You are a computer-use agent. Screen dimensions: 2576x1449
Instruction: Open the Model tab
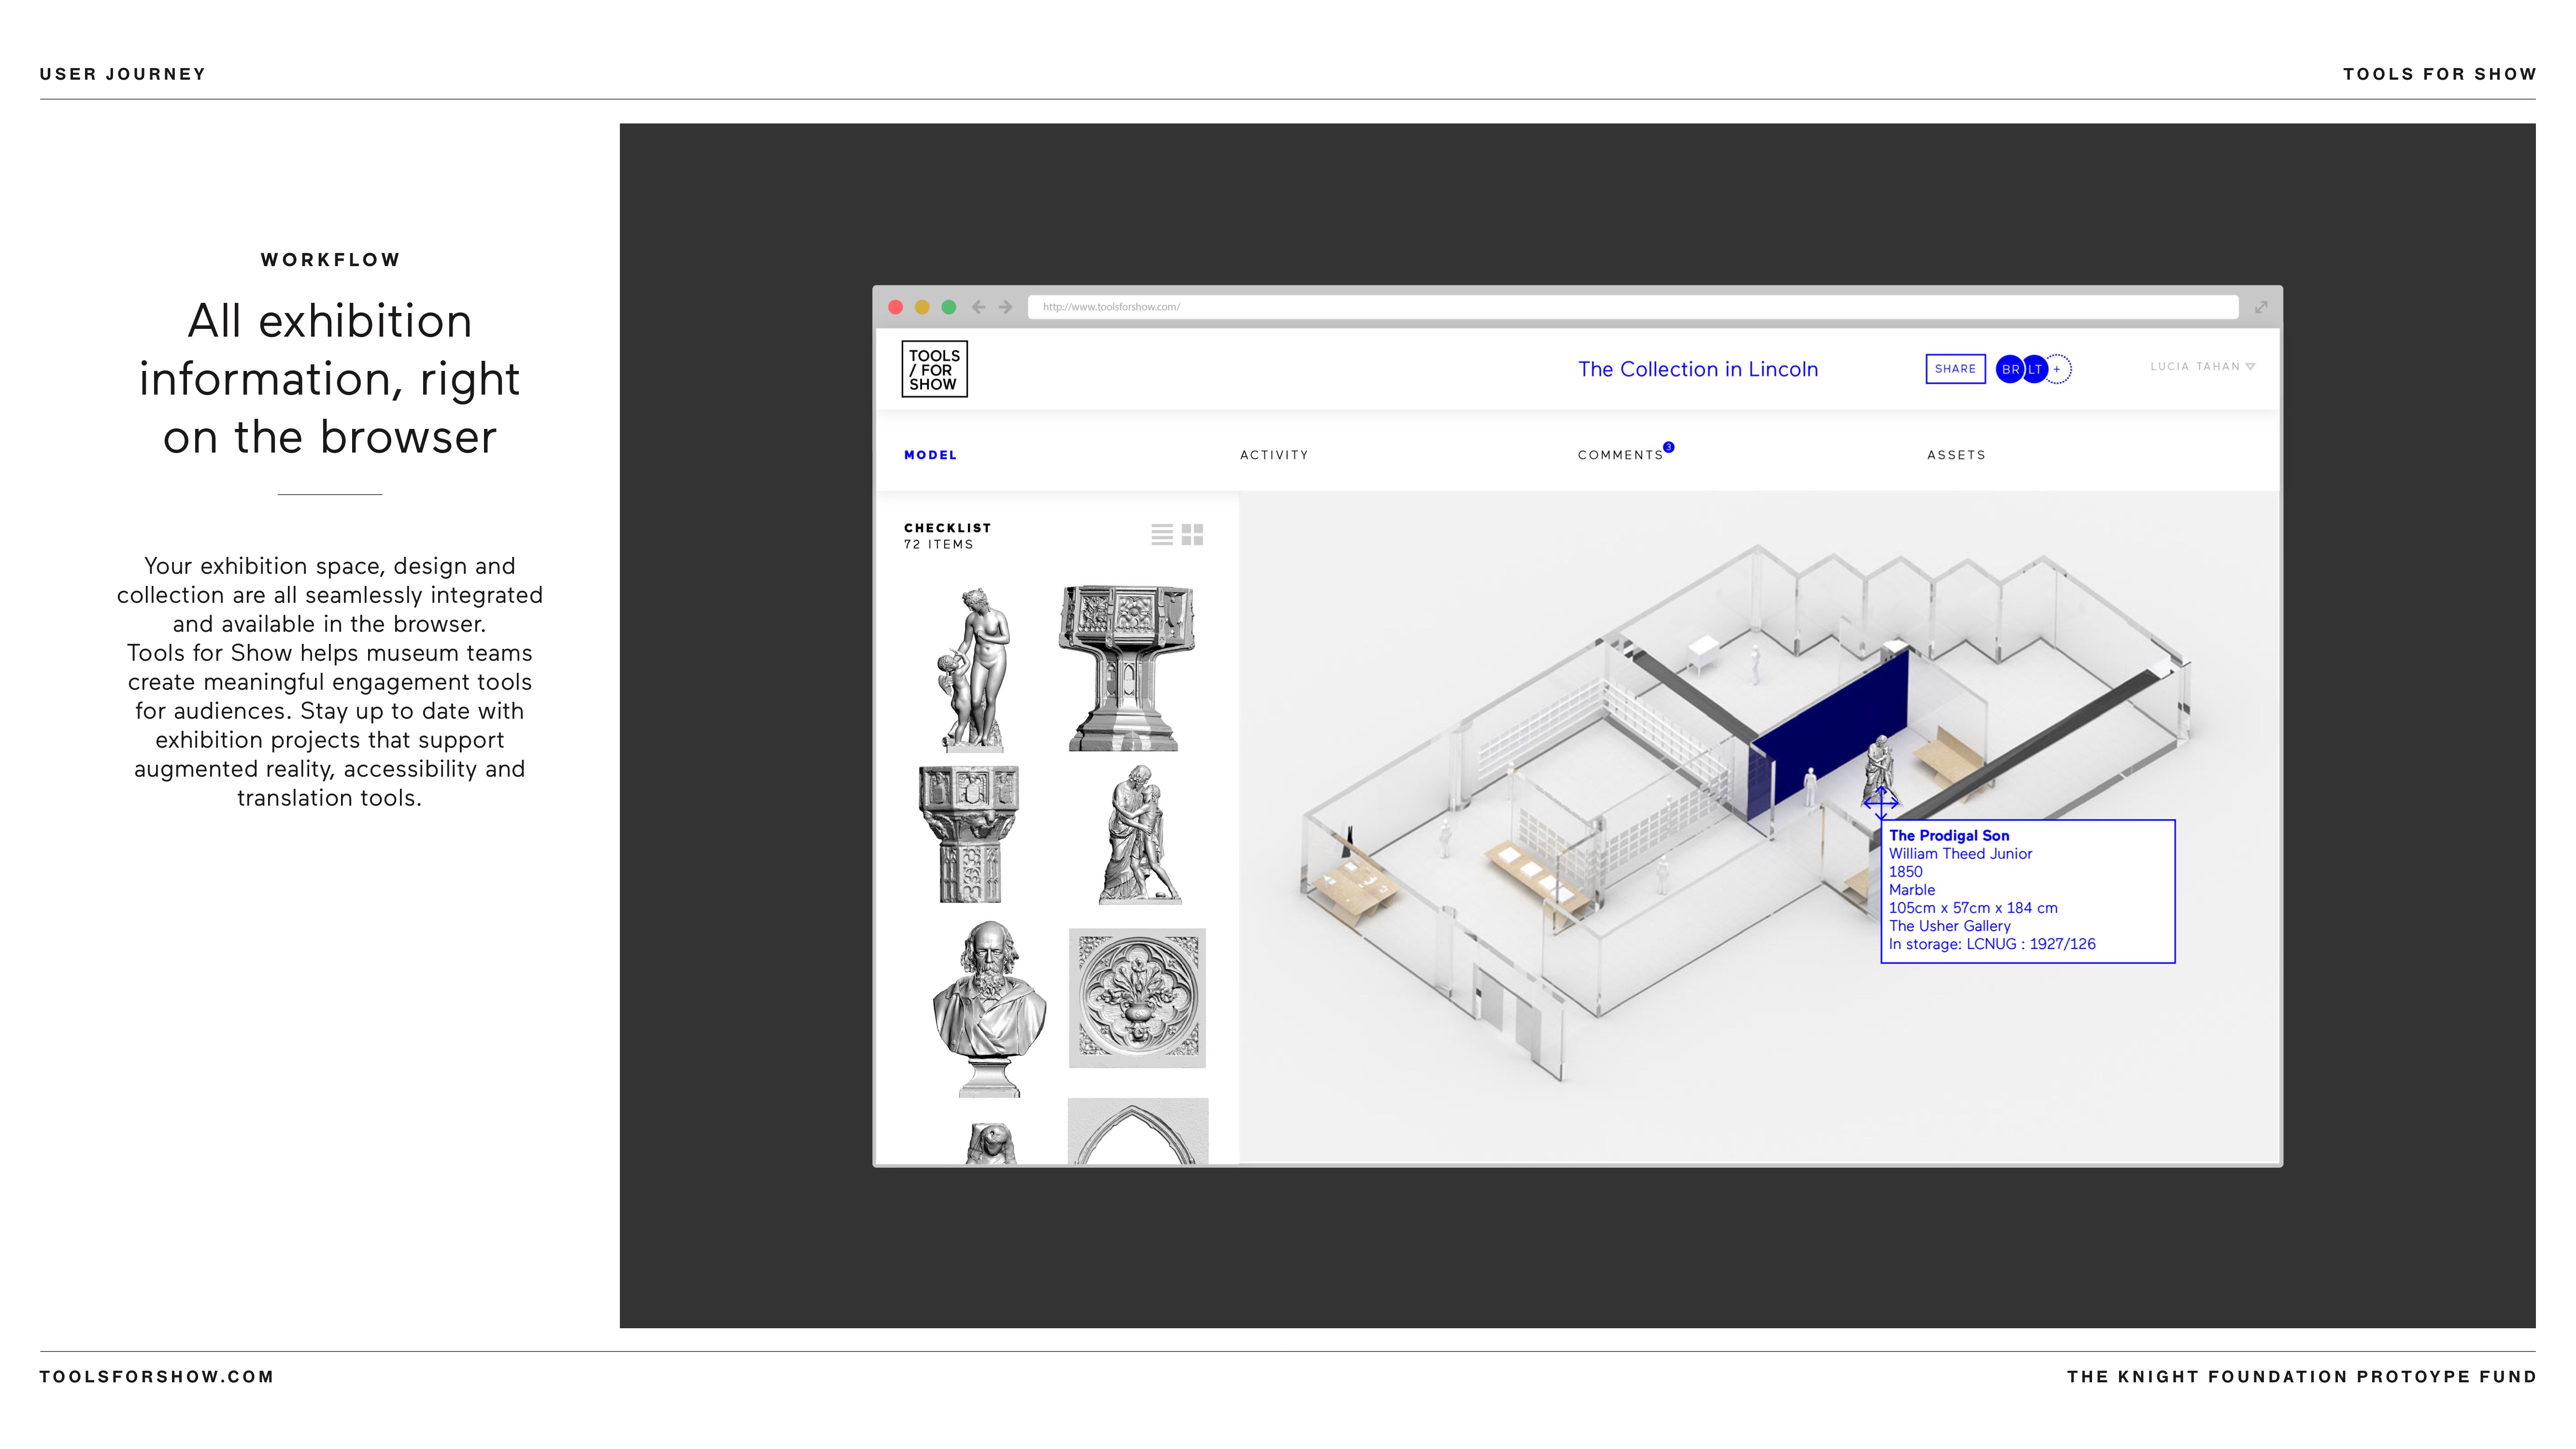coord(931,455)
